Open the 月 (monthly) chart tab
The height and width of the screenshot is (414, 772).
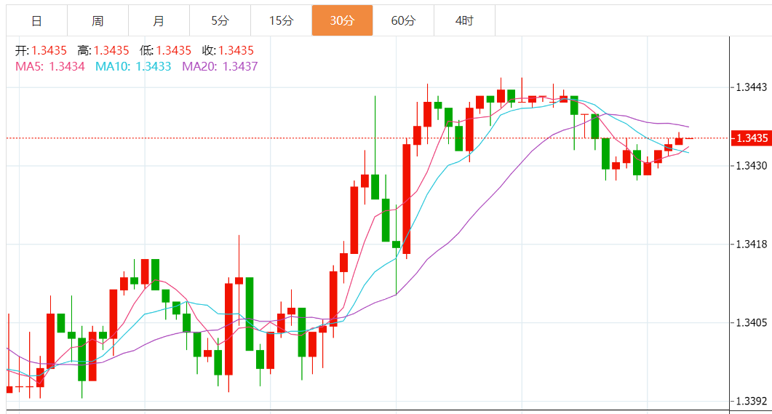(159, 20)
